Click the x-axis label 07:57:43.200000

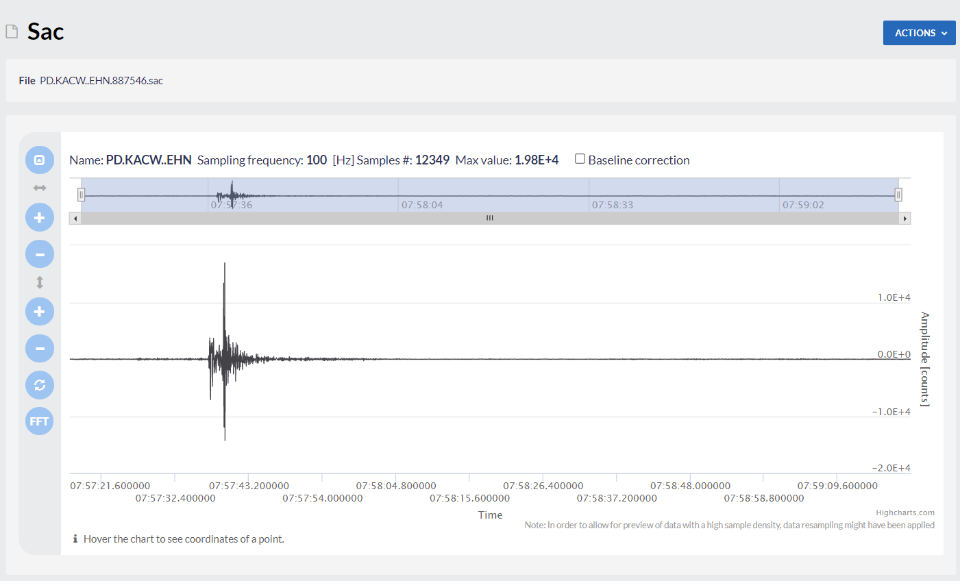pos(249,486)
